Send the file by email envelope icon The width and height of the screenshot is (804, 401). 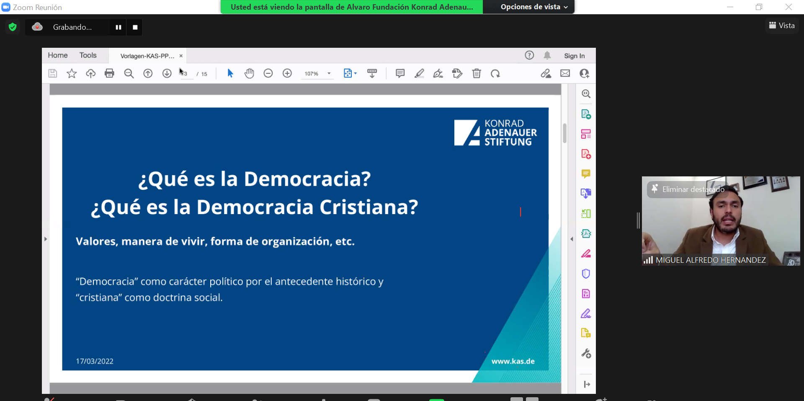tap(565, 73)
